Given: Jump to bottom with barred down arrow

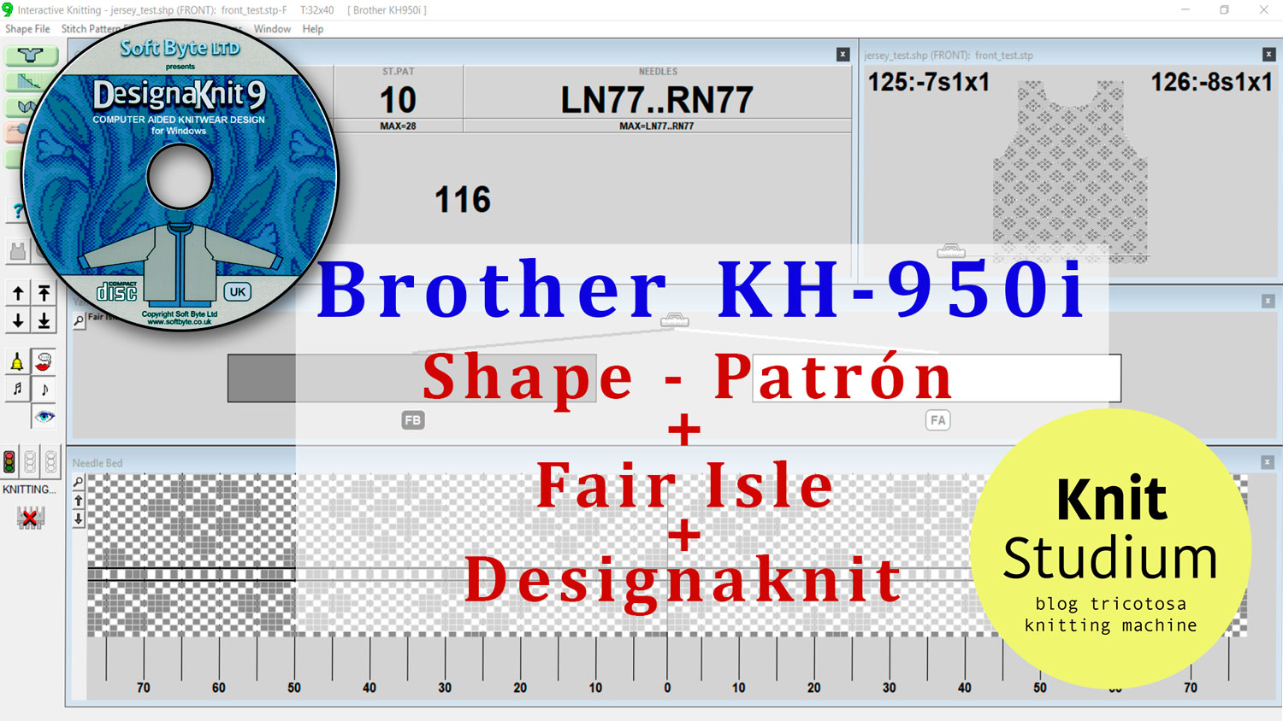Looking at the screenshot, I should coord(44,321).
